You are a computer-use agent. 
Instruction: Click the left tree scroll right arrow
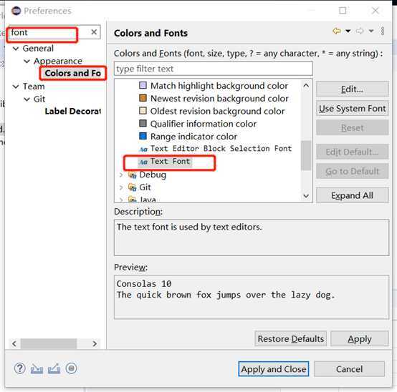coord(95,344)
